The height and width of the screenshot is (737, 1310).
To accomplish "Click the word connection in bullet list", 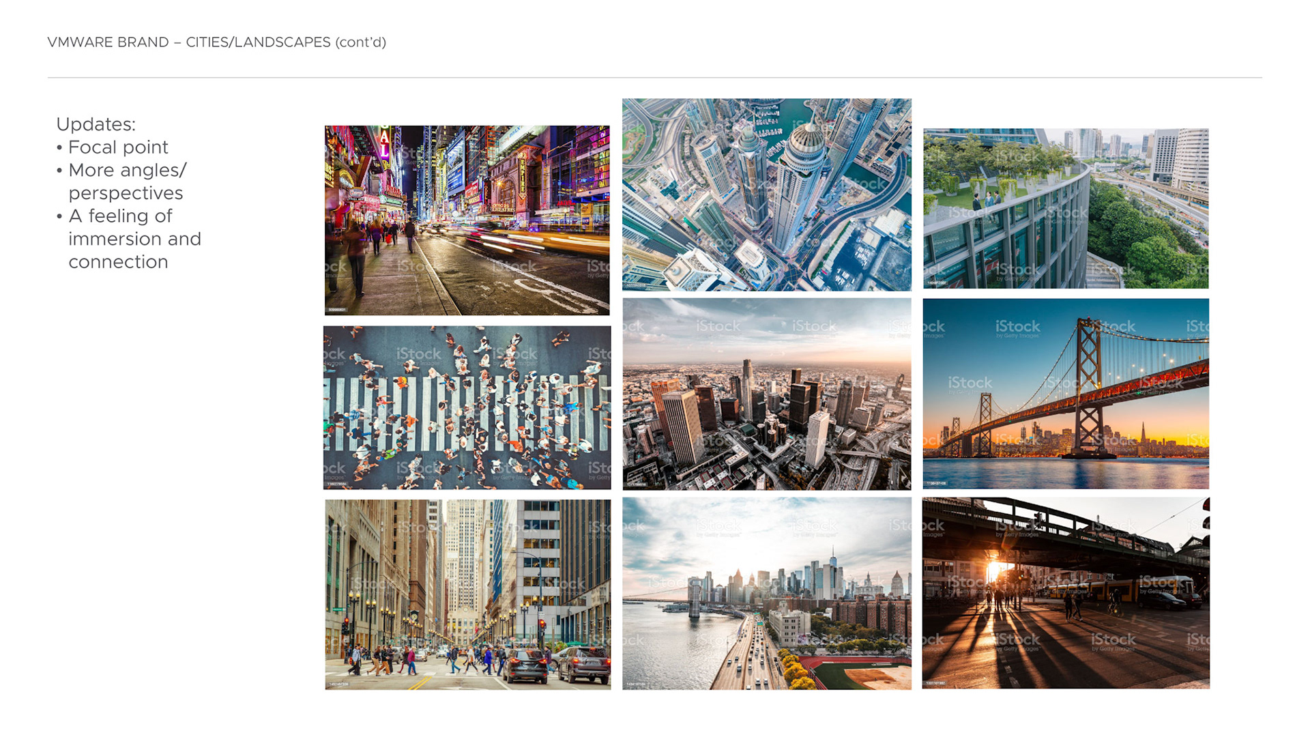I will point(118,262).
